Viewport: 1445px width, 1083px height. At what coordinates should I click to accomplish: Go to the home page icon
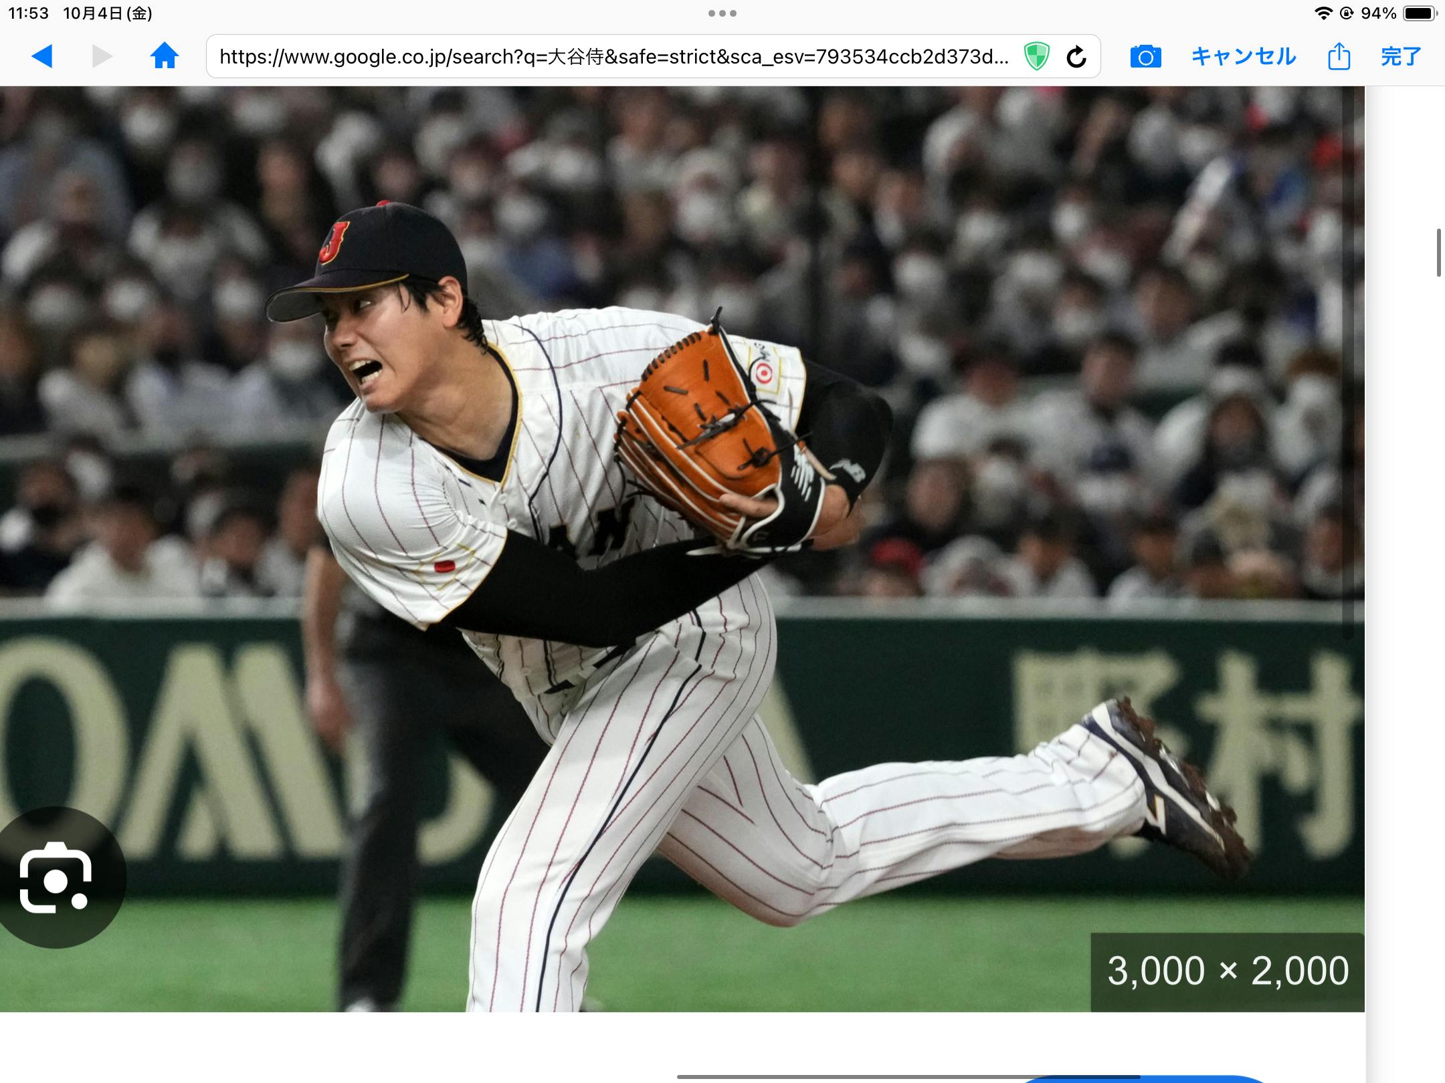164,56
